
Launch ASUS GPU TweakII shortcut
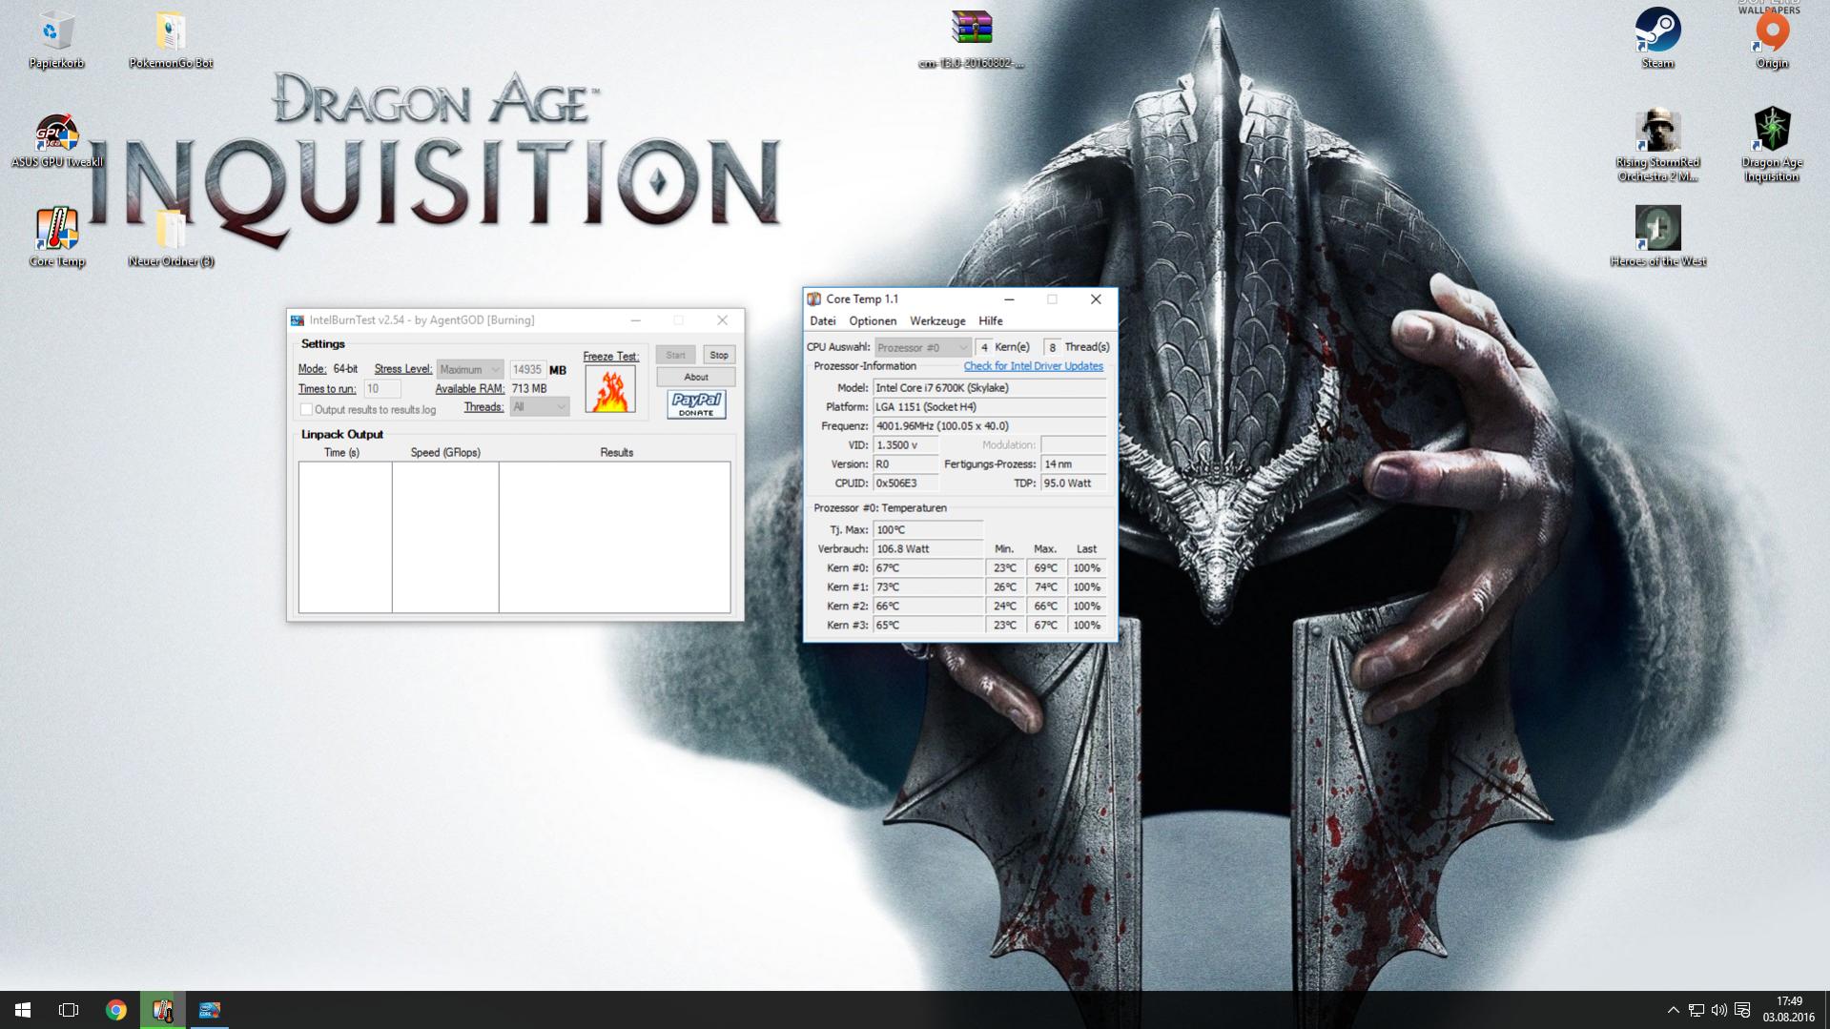point(56,140)
